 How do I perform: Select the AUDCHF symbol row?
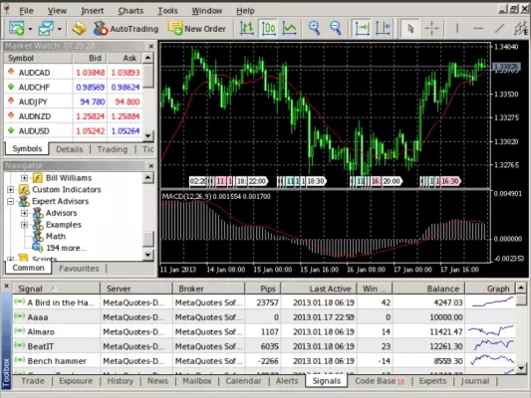coord(74,88)
